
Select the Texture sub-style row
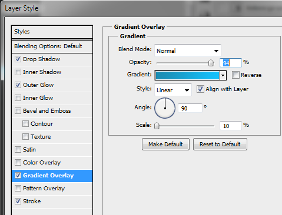[52, 137]
